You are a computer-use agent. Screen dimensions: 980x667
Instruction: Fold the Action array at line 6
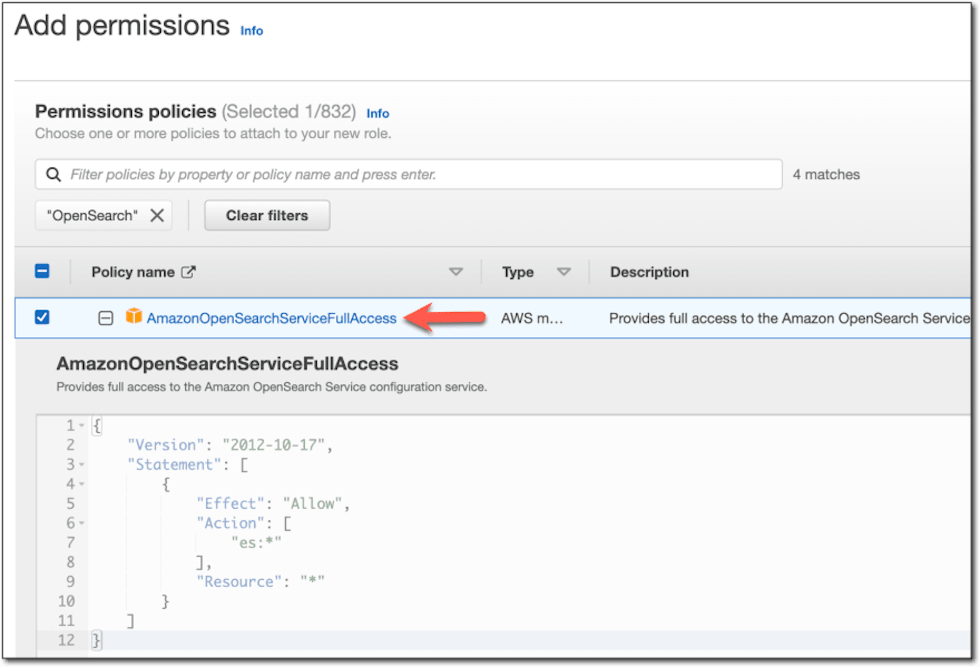82,523
